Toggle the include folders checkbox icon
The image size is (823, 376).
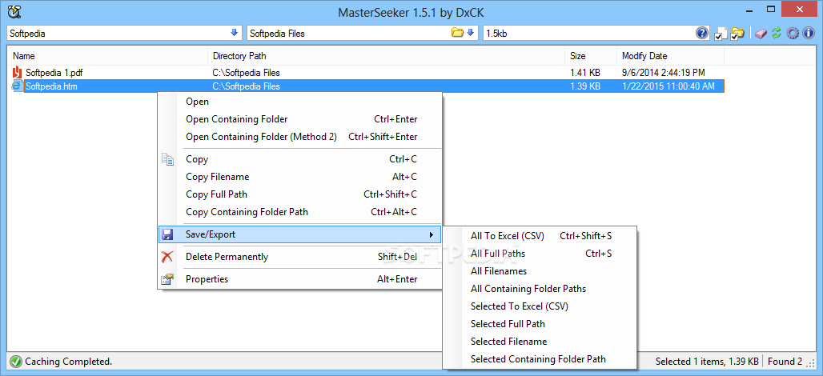tap(737, 33)
